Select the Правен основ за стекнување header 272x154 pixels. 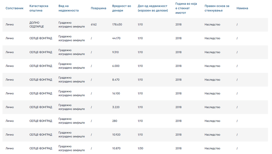pos(217,8)
